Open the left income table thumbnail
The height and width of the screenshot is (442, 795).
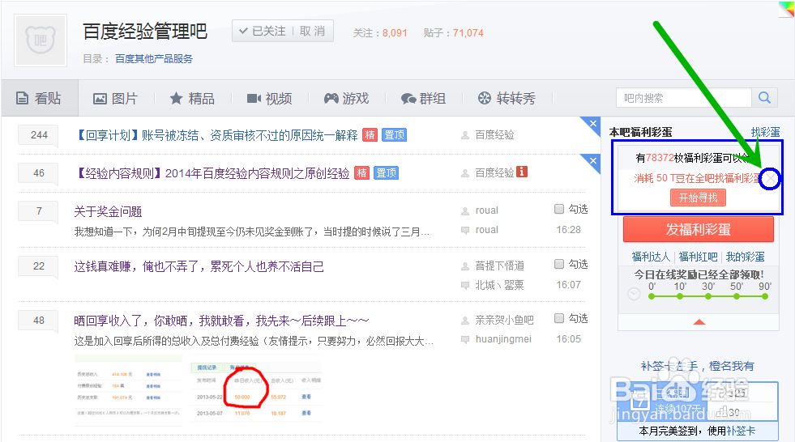(x=128, y=389)
